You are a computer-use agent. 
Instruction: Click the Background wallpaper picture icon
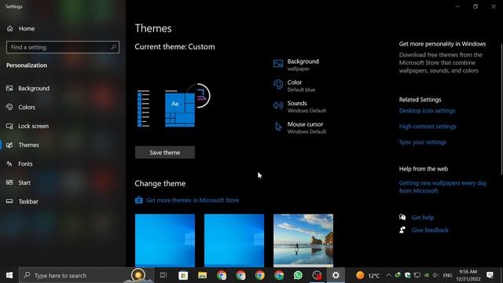click(278, 64)
